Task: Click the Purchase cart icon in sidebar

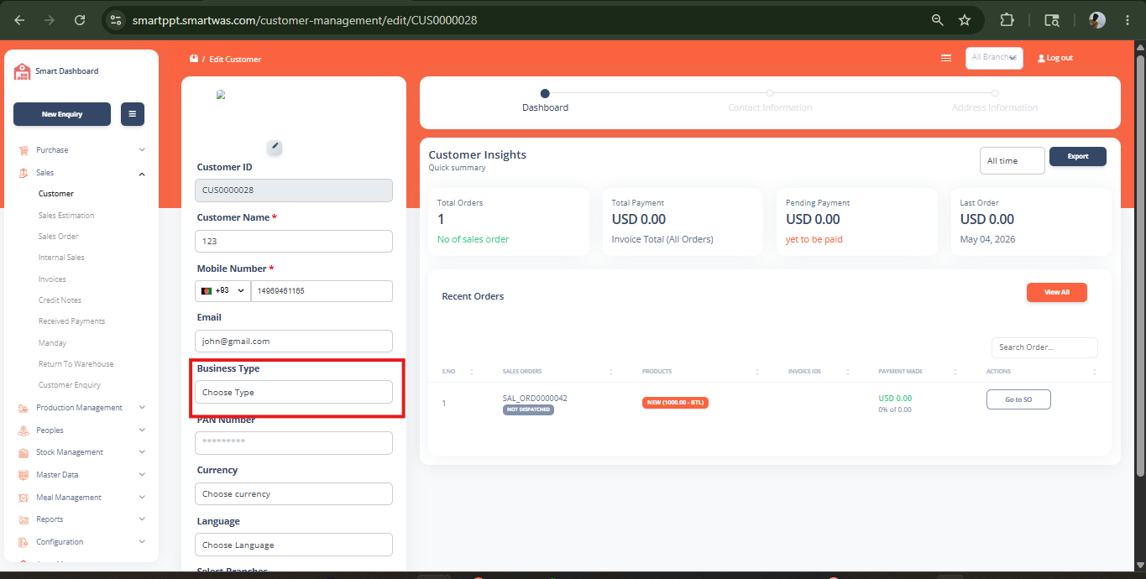Action: tap(24, 150)
